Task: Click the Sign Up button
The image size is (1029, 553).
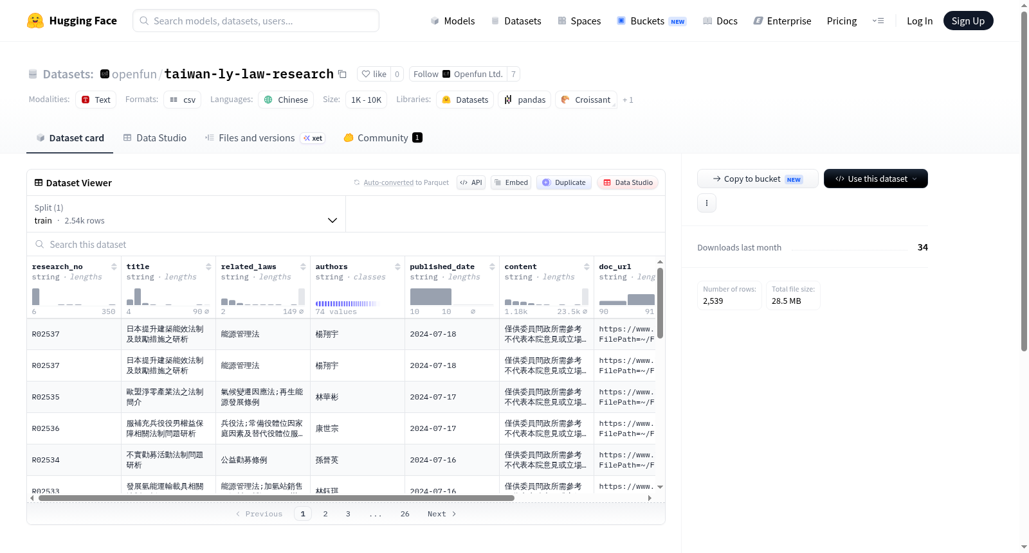Action: point(968,21)
